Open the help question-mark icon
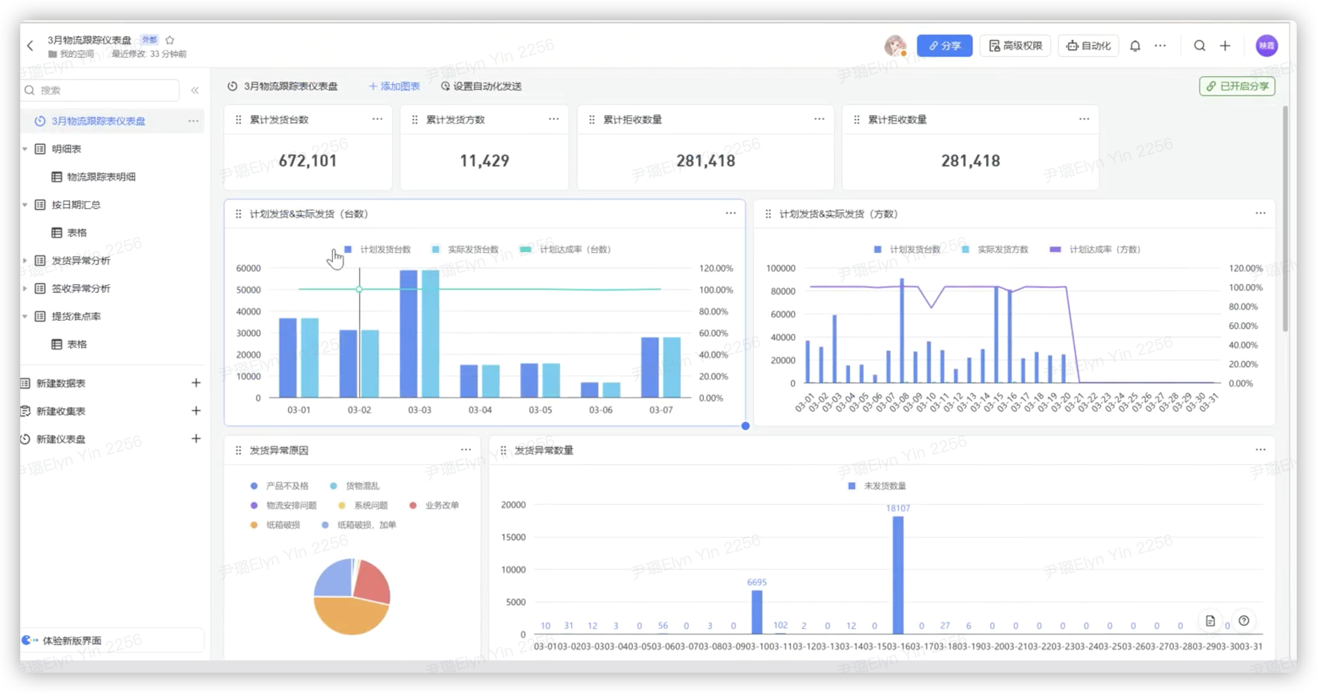This screenshot has width=1317, height=693. pyautogui.click(x=1244, y=620)
